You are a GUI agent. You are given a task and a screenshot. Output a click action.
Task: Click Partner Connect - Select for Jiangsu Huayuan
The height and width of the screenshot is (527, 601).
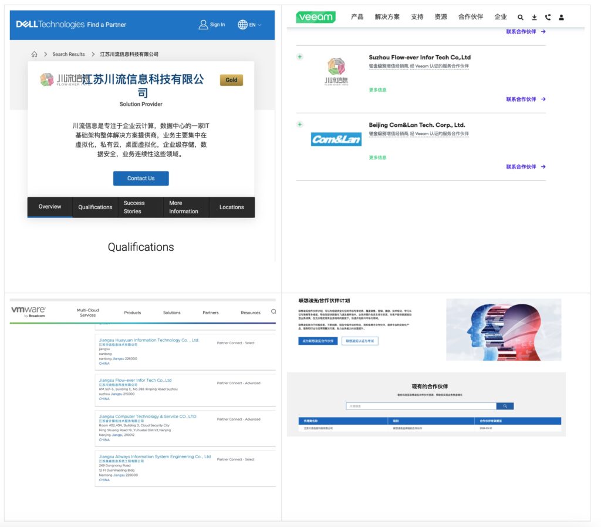(x=235, y=343)
